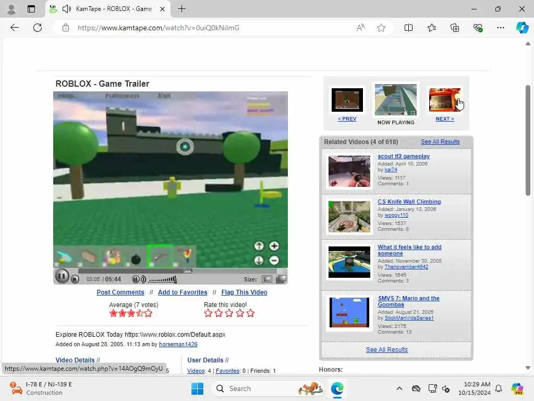The width and height of the screenshot is (534, 401).
Task: Open the Mario and the Goombas thumbnail
Action: coord(349,312)
